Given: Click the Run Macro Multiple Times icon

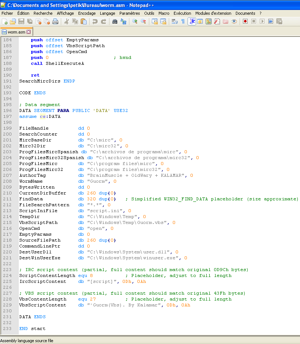Looking at the screenshot, I should [271, 21].
